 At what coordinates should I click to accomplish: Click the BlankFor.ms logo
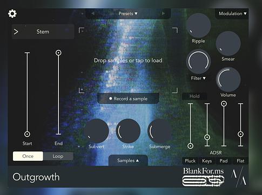point(203,177)
